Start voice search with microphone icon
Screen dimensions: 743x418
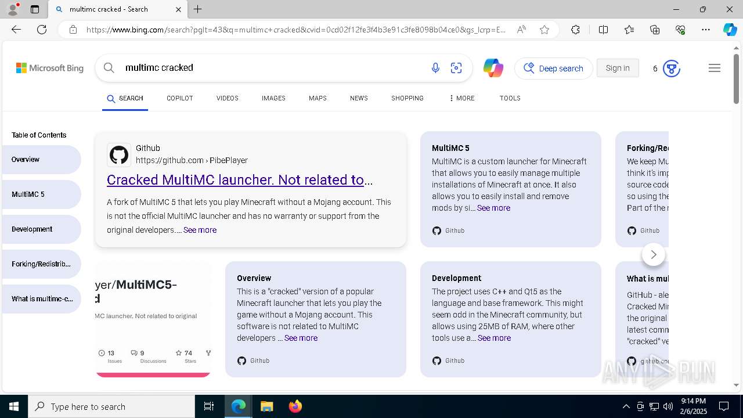click(435, 68)
